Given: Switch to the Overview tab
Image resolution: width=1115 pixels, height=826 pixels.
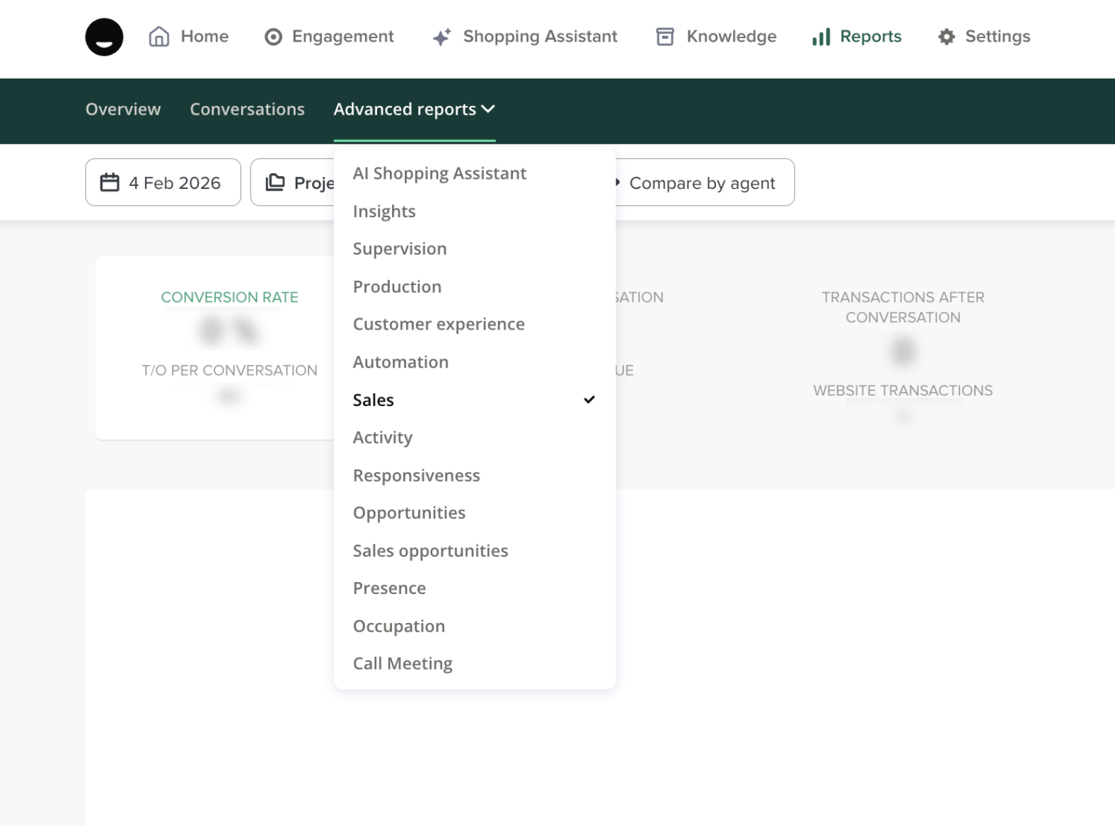Looking at the screenshot, I should point(123,110).
